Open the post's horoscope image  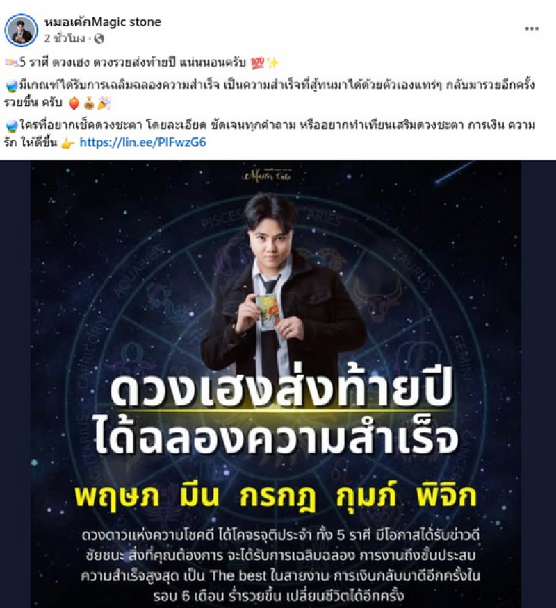tap(278, 384)
